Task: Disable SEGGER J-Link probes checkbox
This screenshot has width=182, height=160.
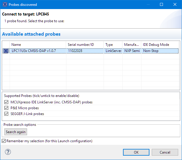Action: point(6,114)
